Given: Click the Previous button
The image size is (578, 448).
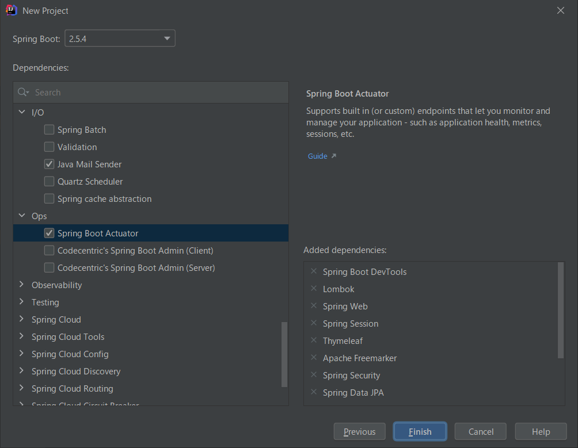Looking at the screenshot, I should (x=359, y=431).
